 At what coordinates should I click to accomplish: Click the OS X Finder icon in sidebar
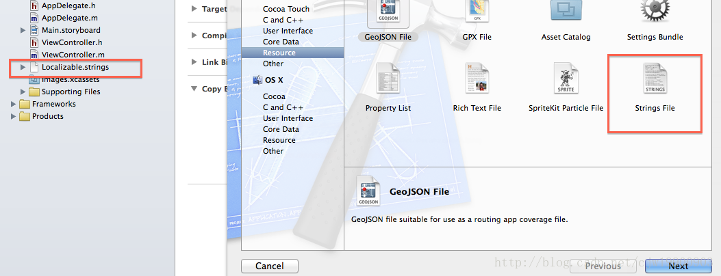tap(257, 80)
